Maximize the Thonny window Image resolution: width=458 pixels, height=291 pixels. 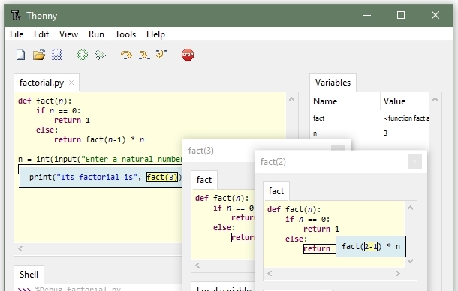tap(401, 15)
